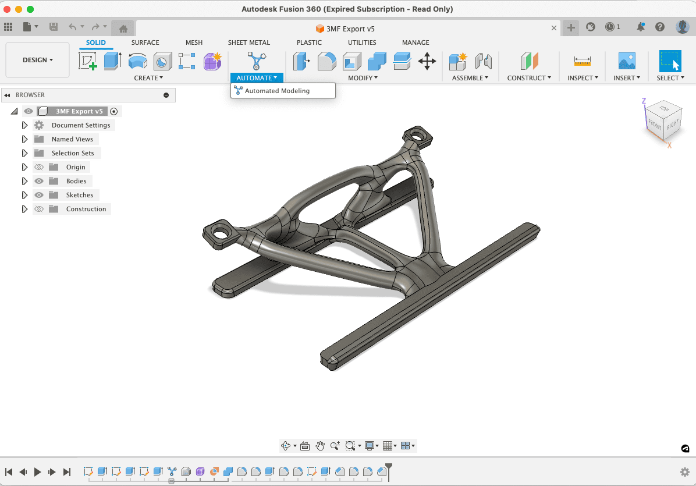Click the Automated Modeling toolbar icon
Image resolution: width=696 pixels, height=486 pixels.
tap(257, 61)
